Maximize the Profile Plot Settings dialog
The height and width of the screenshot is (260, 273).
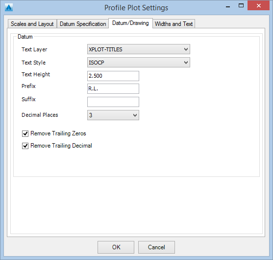tap(241, 6)
